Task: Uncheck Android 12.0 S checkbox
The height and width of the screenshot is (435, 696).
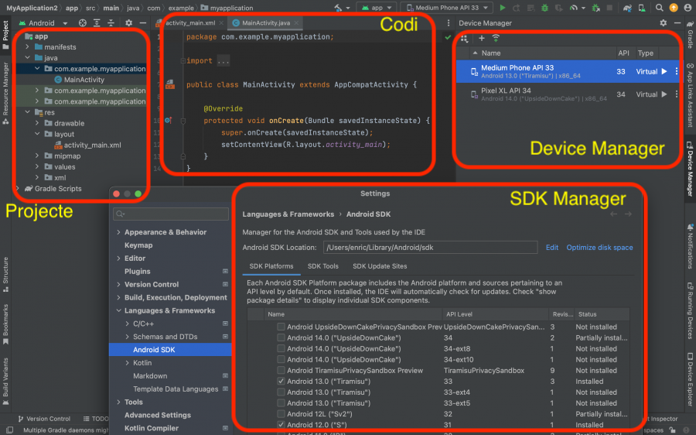Action: coord(281,425)
